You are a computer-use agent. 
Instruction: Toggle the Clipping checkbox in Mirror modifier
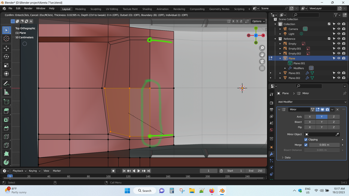click(x=306, y=140)
